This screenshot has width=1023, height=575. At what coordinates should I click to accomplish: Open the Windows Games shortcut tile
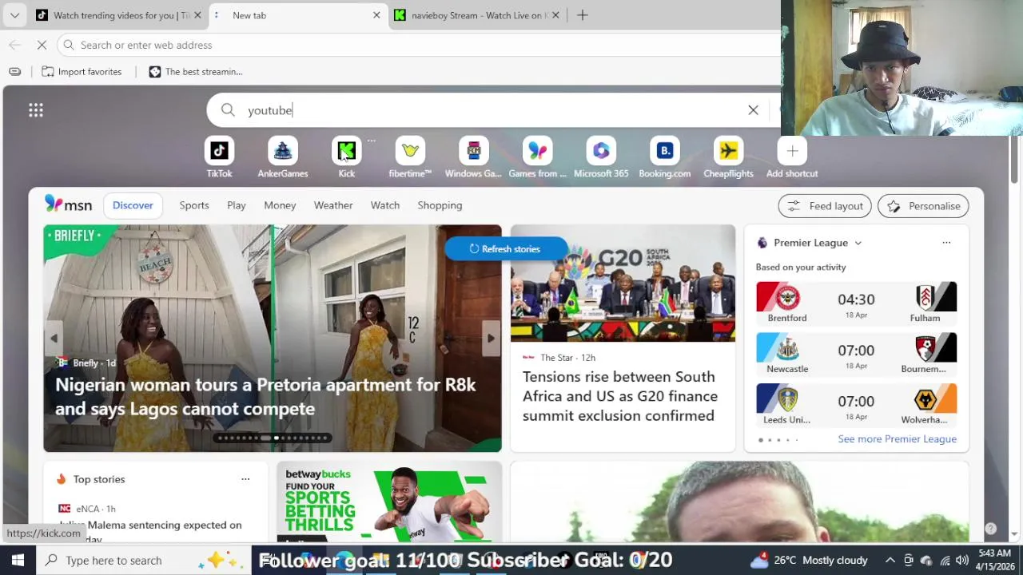473,157
